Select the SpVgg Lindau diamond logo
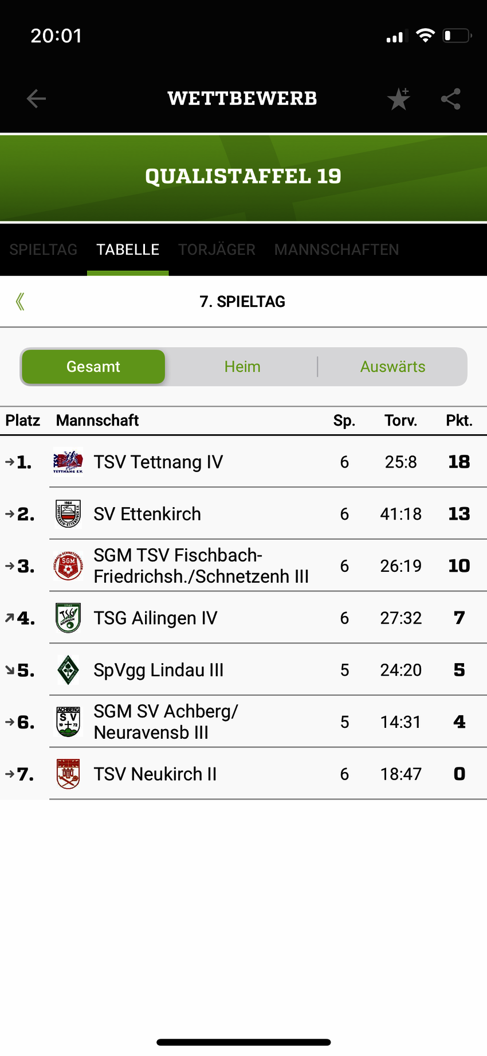The image size is (487, 1056). [68, 670]
